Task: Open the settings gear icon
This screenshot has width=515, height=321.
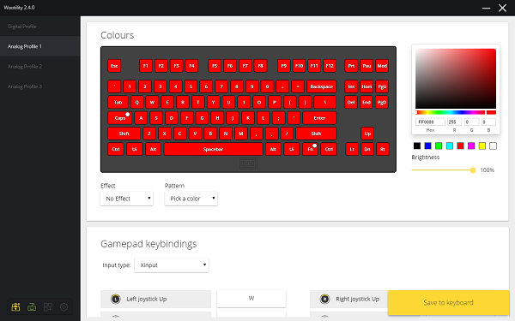Action: [64, 307]
